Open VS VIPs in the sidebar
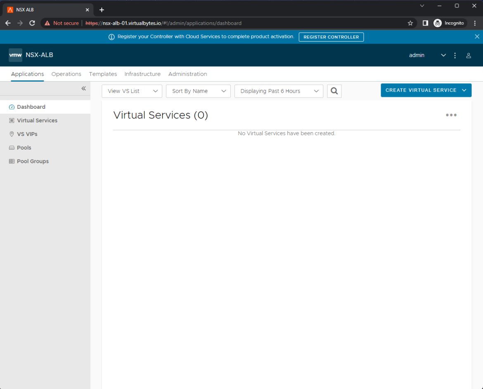Screen dimensions: 483x389 click(x=27, y=134)
